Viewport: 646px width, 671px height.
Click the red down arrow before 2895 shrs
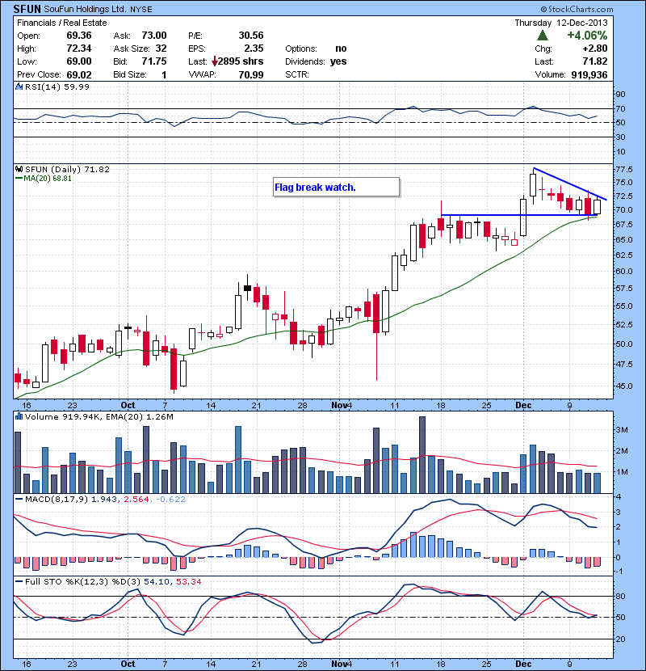(215, 62)
